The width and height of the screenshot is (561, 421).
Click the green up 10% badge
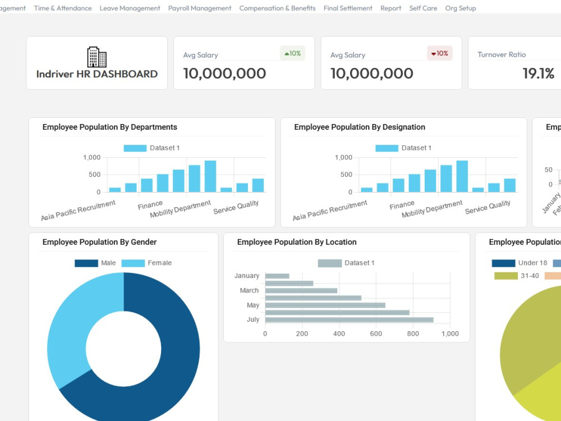click(292, 53)
